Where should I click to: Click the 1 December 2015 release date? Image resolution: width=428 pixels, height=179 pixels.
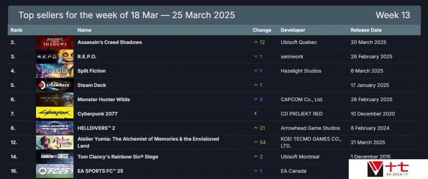pyautogui.click(x=371, y=157)
